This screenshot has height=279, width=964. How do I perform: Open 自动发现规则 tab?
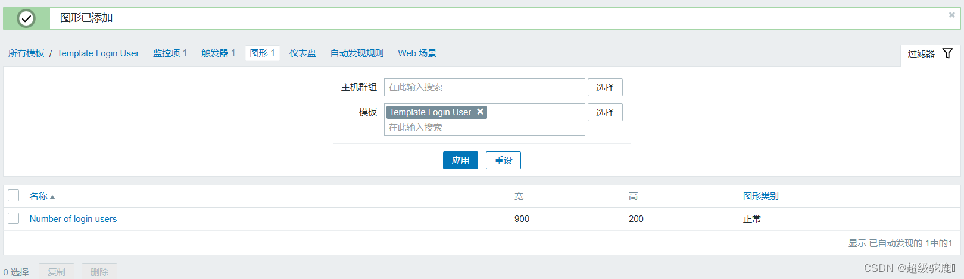357,53
